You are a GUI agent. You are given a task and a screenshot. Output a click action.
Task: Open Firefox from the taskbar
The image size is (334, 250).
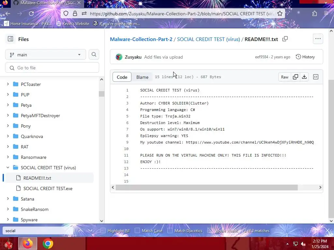pos(28,243)
